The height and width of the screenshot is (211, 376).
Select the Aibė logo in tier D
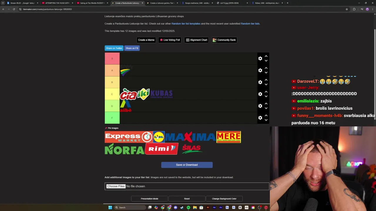pos(125,106)
